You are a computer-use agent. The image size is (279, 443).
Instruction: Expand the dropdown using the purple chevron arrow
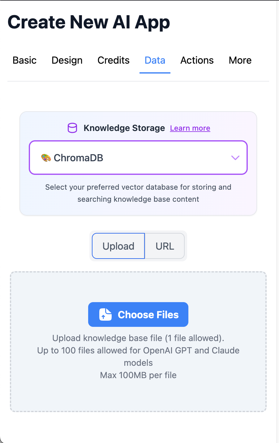tap(235, 158)
